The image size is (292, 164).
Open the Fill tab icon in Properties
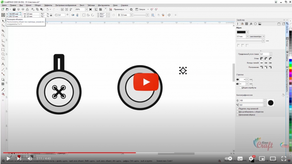pos(242,24)
